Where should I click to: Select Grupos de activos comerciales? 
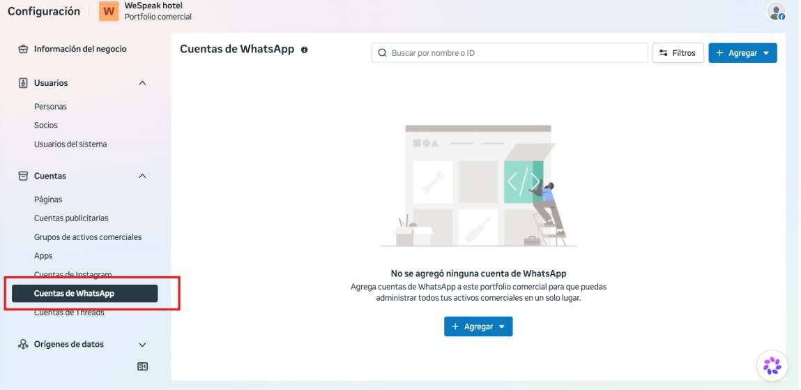88,237
